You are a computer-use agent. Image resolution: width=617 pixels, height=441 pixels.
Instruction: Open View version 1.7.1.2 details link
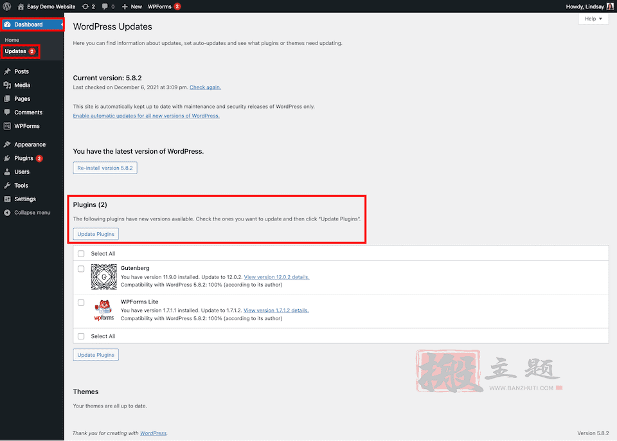coord(276,310)
